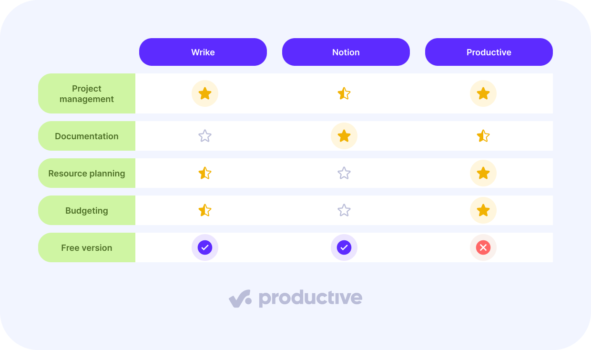Click the Project management row label
Viewport: 591px width, 350px height.
[x=87, y=93]
